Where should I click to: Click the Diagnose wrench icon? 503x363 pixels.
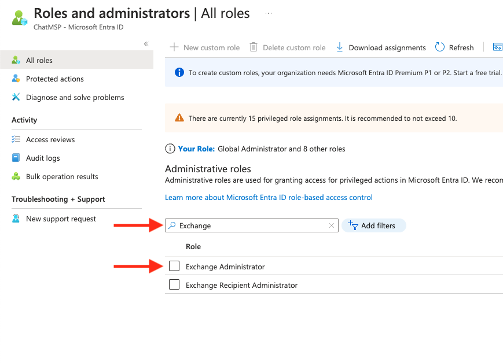click(16, 97)
